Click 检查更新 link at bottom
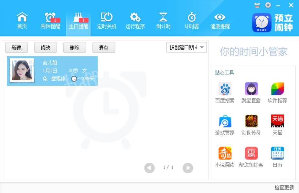 click(284, 188)
